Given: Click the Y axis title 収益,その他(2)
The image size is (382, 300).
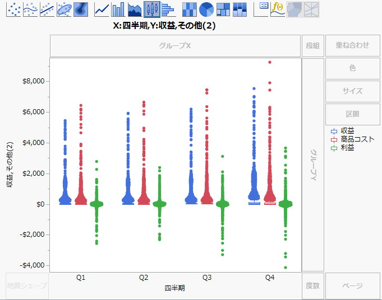Looking at the screenshot, I should pyautogui.click(x=10, y=165).
